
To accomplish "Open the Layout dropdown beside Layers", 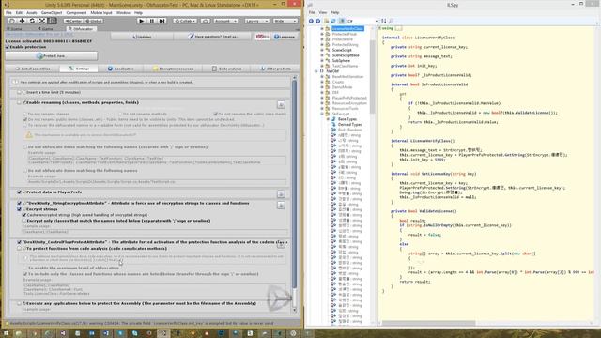I will pos(285,21).
